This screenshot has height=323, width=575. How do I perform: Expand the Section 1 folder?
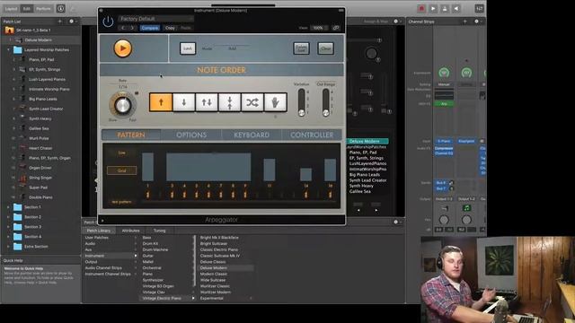pyautogui.click(x=8, y=207)
